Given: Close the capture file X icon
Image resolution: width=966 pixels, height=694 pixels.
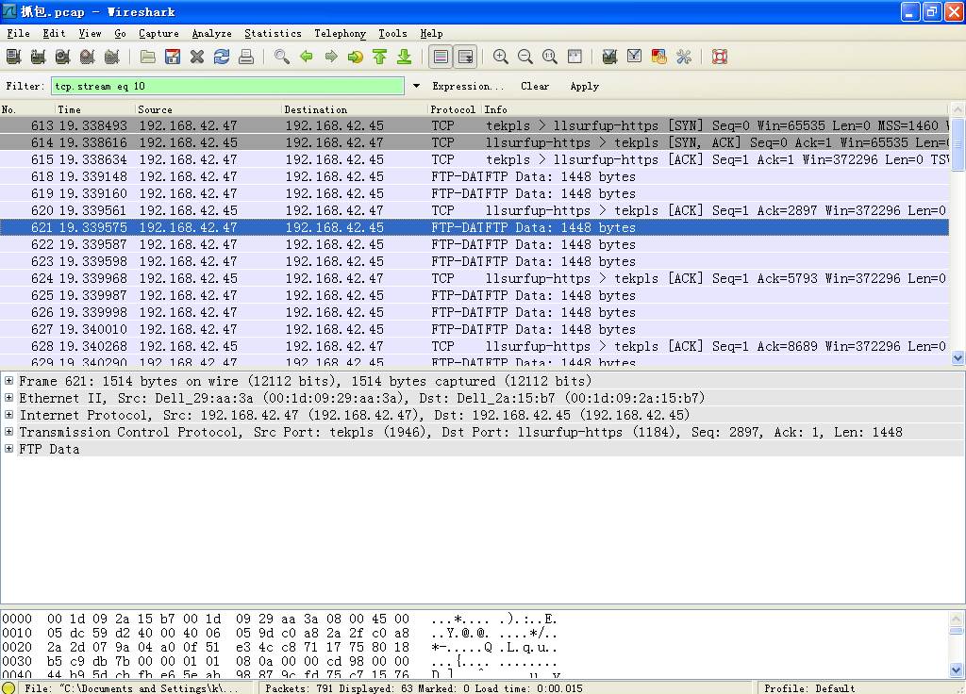Looking at the screenshot, I should point(197,58).
